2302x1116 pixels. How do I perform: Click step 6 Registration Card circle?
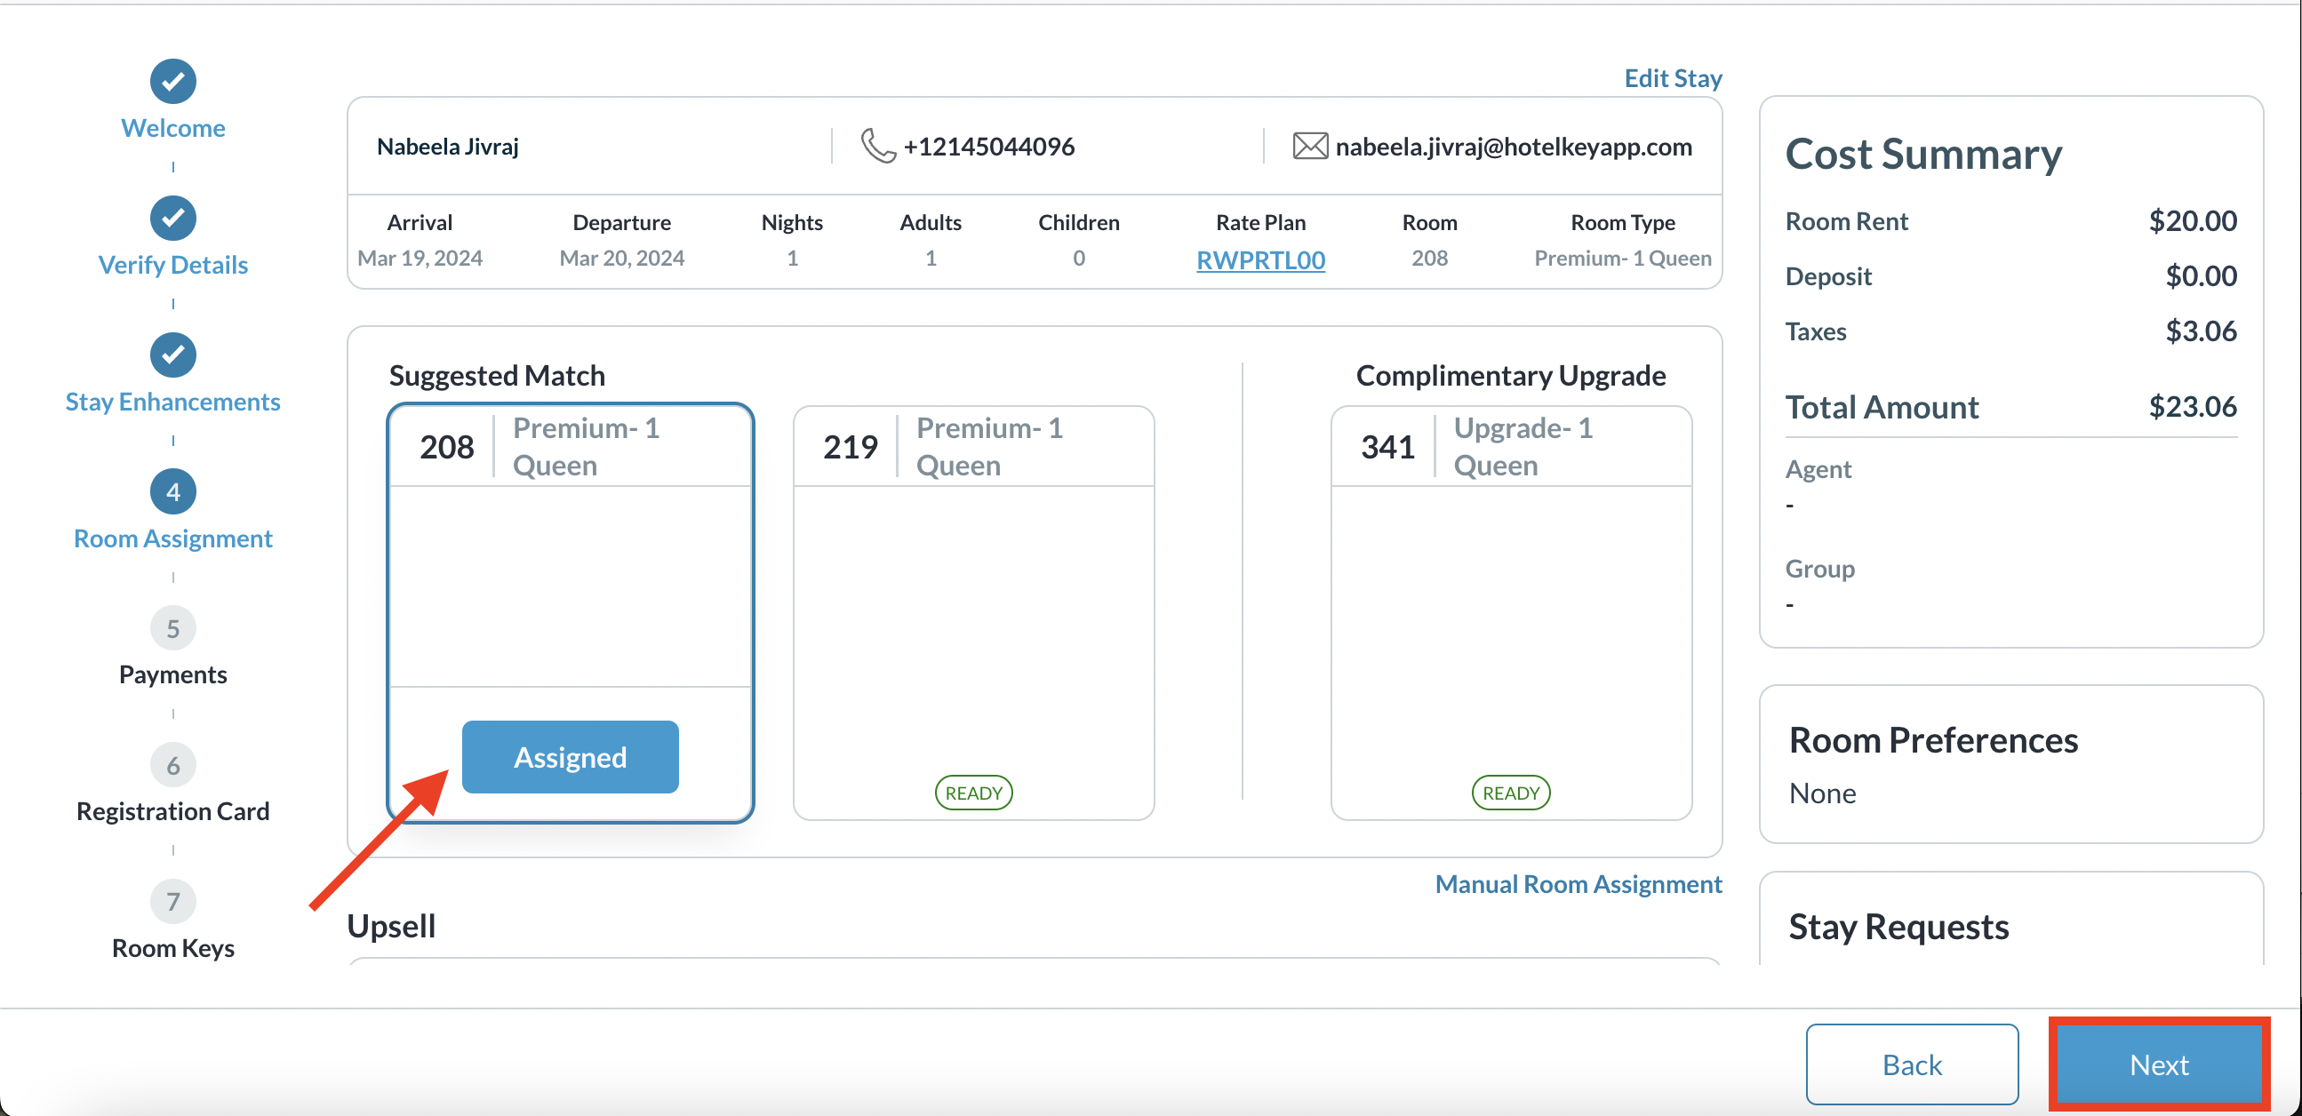(172, 765)
